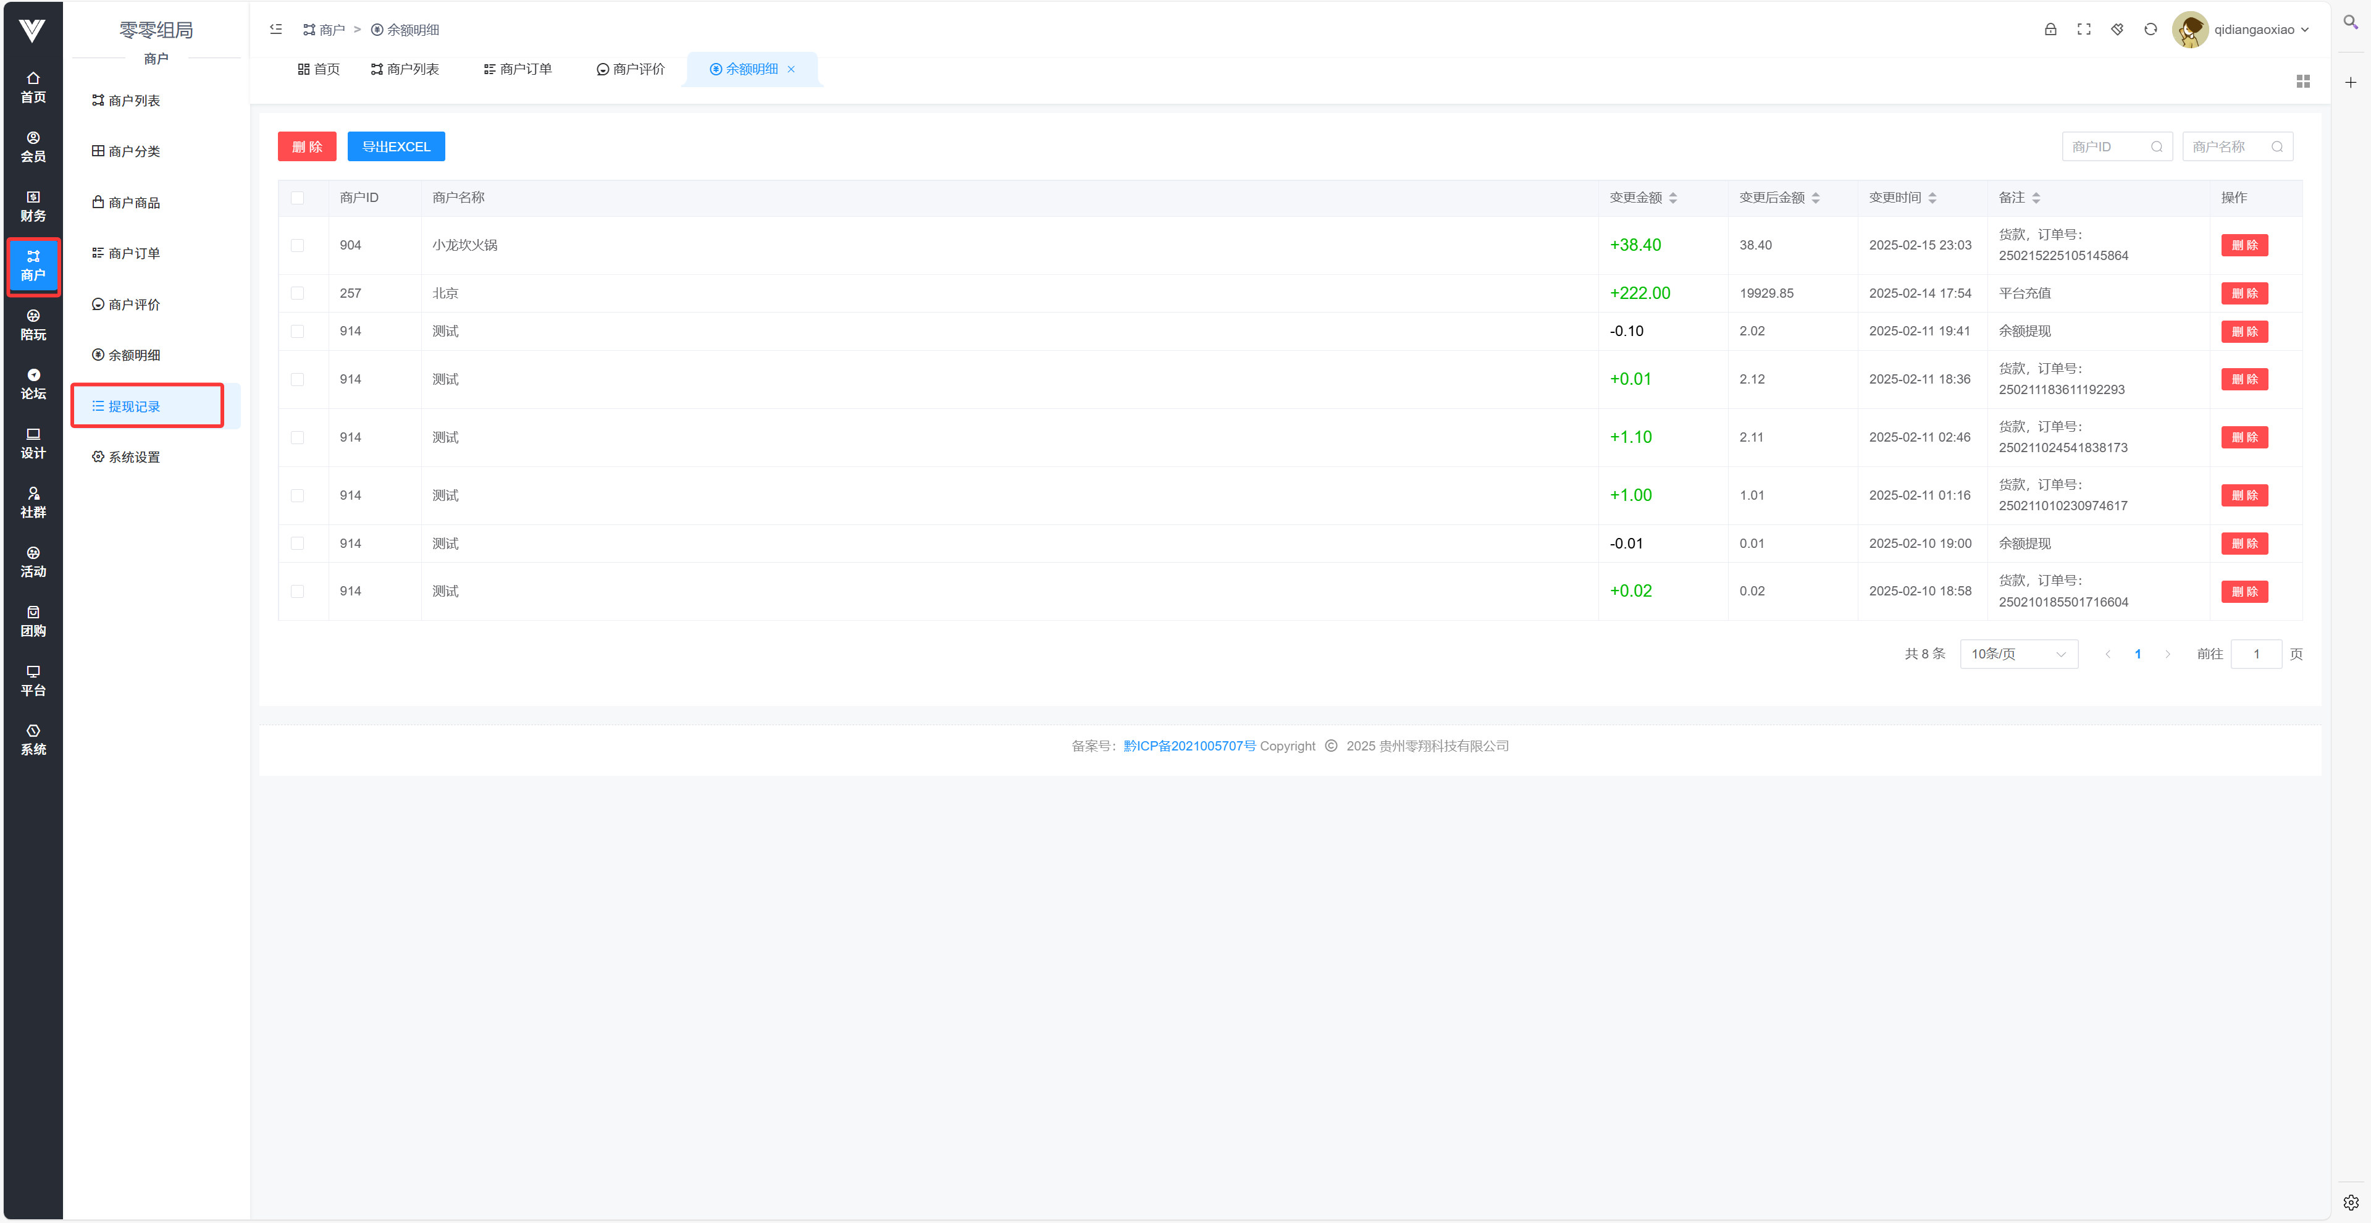This screenshot has width=2371, height=1223.
Task: Collapse the sidebar menu fold icon
Action: click(x=275, y=30)
